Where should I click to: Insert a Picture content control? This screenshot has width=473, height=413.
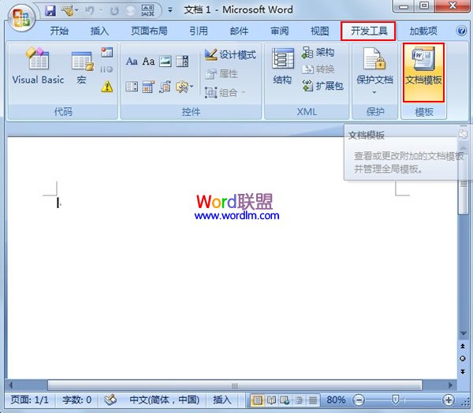coord(166,61)
